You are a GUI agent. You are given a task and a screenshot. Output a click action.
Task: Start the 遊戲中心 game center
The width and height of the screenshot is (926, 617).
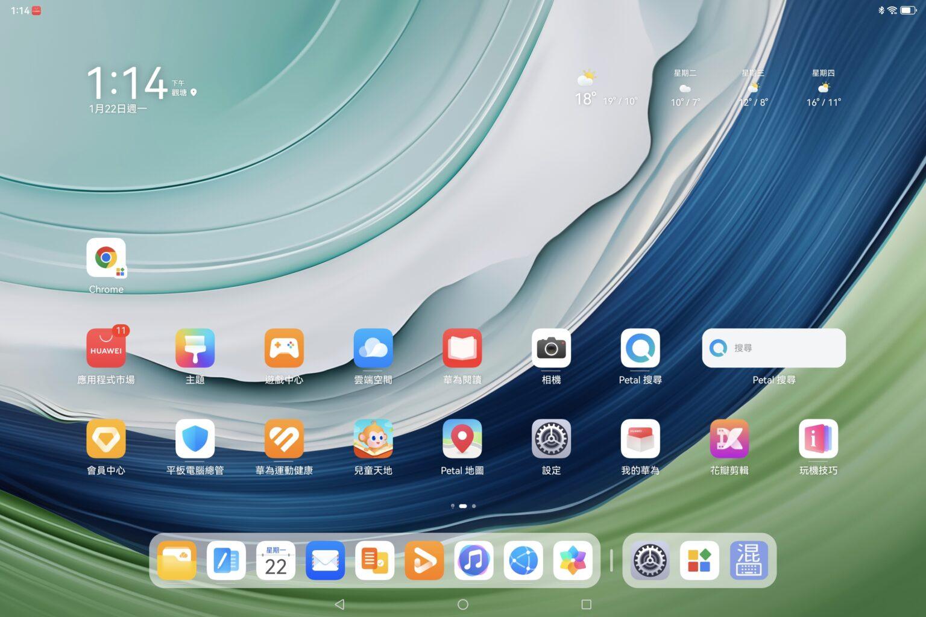click(x=284, y=348)
